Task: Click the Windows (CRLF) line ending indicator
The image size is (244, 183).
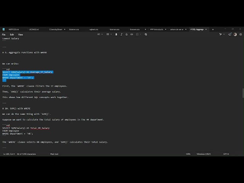Action: point(204,154)
